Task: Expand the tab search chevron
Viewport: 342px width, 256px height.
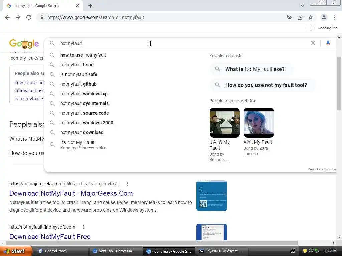Action: coord(302,6)
